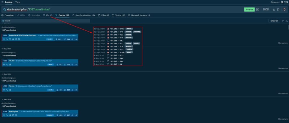Click the files count 20111 on process 2876
The image size is (289, 123).
60,39
